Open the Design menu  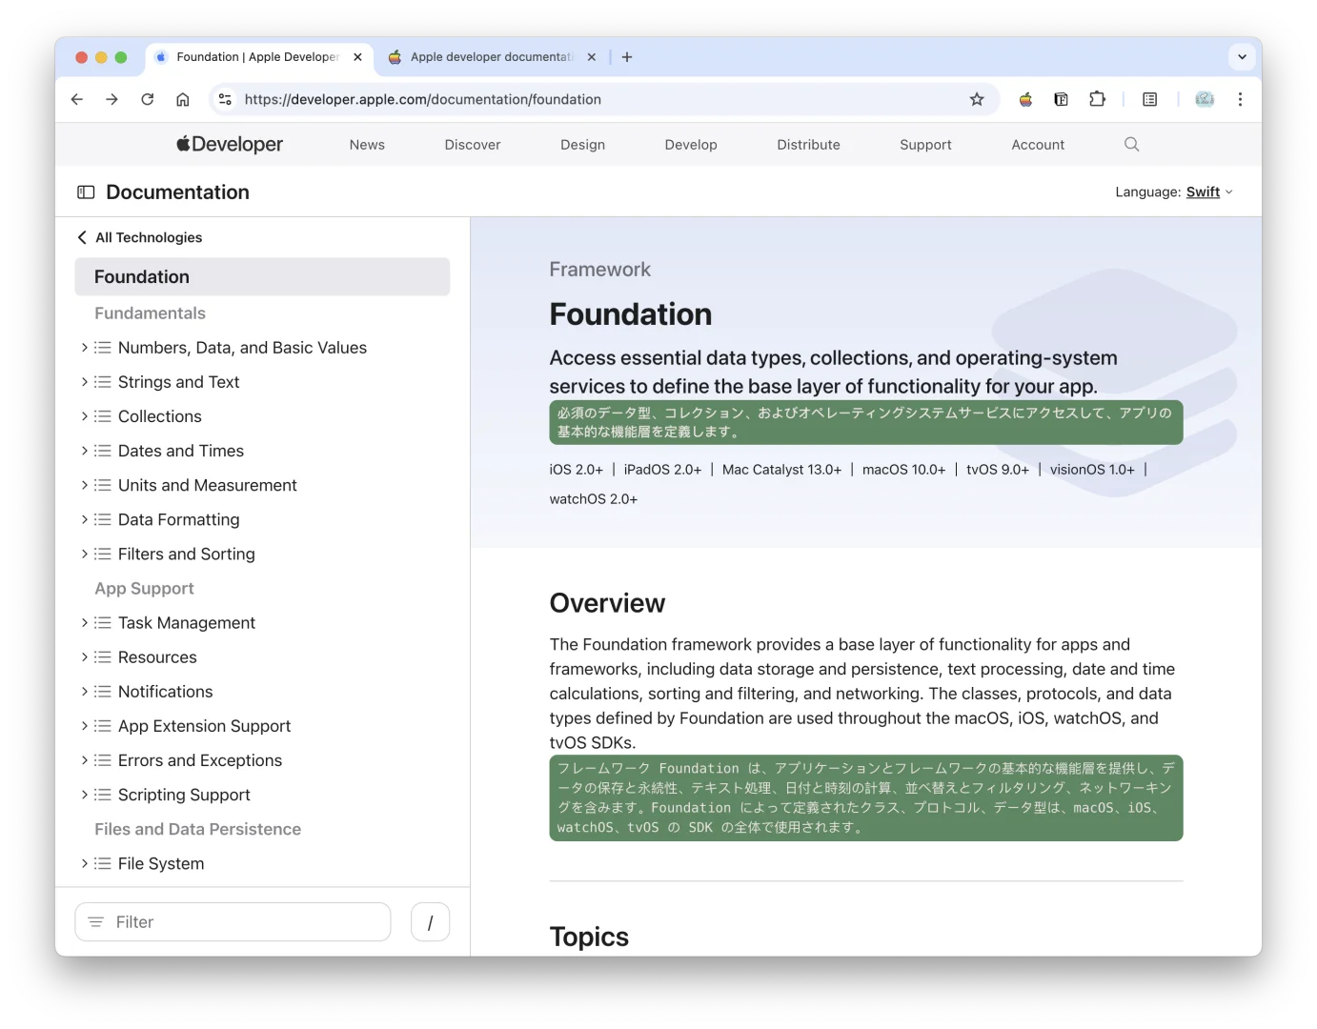coord(582,145)
